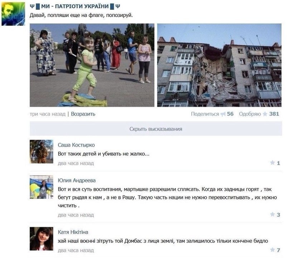This screenshot has width=289, height=258.
Task: Open the damaged apartment building photo
Action: (219, 65)
